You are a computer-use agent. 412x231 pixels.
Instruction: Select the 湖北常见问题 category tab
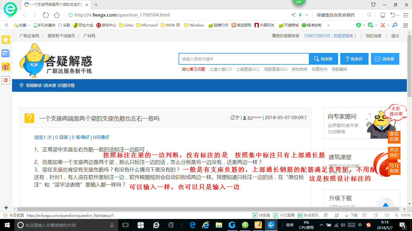point(193,69)
